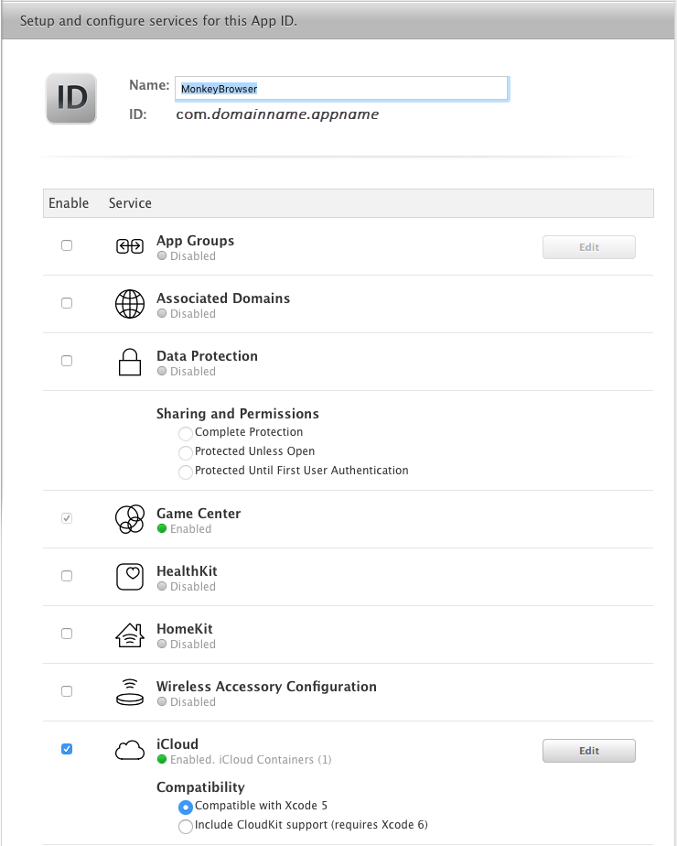Screen dimensions: 677x846
Task: Select Include CloudKit support option
Action: [x=185, y=826]
